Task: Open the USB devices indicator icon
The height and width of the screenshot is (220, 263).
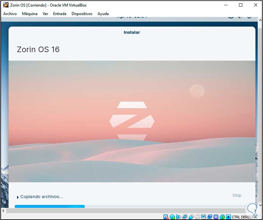Action: pyautogui.click(x=191, y=217)
